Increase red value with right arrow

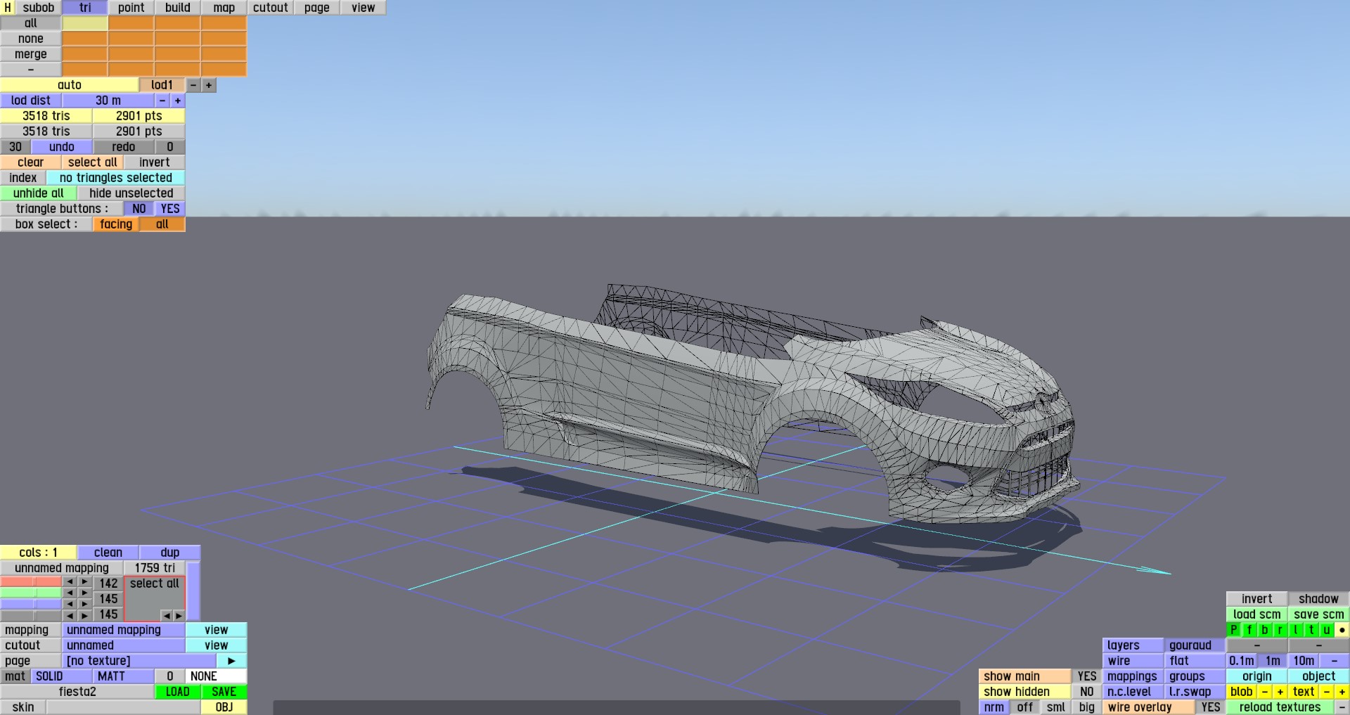coord(85,582)
